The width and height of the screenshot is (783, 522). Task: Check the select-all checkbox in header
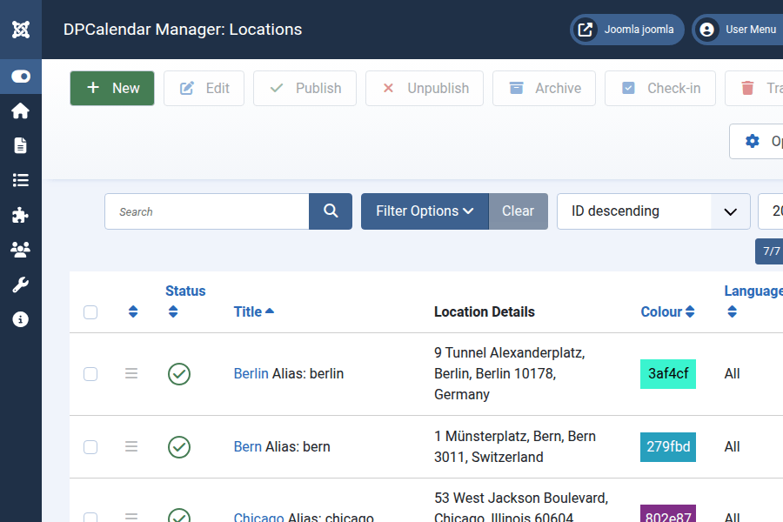coord(90,312)
